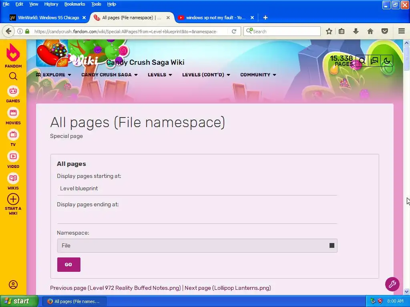Viewport: 410px width, 307px height.
Task: Click the Candy Crush Saga Wiki title
Action: click(x=145, y=62)
